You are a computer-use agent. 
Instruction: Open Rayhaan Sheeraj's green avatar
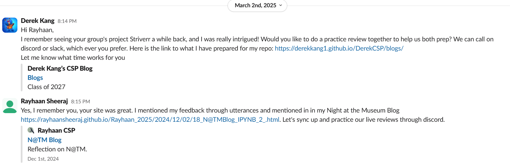pos(10,106)
